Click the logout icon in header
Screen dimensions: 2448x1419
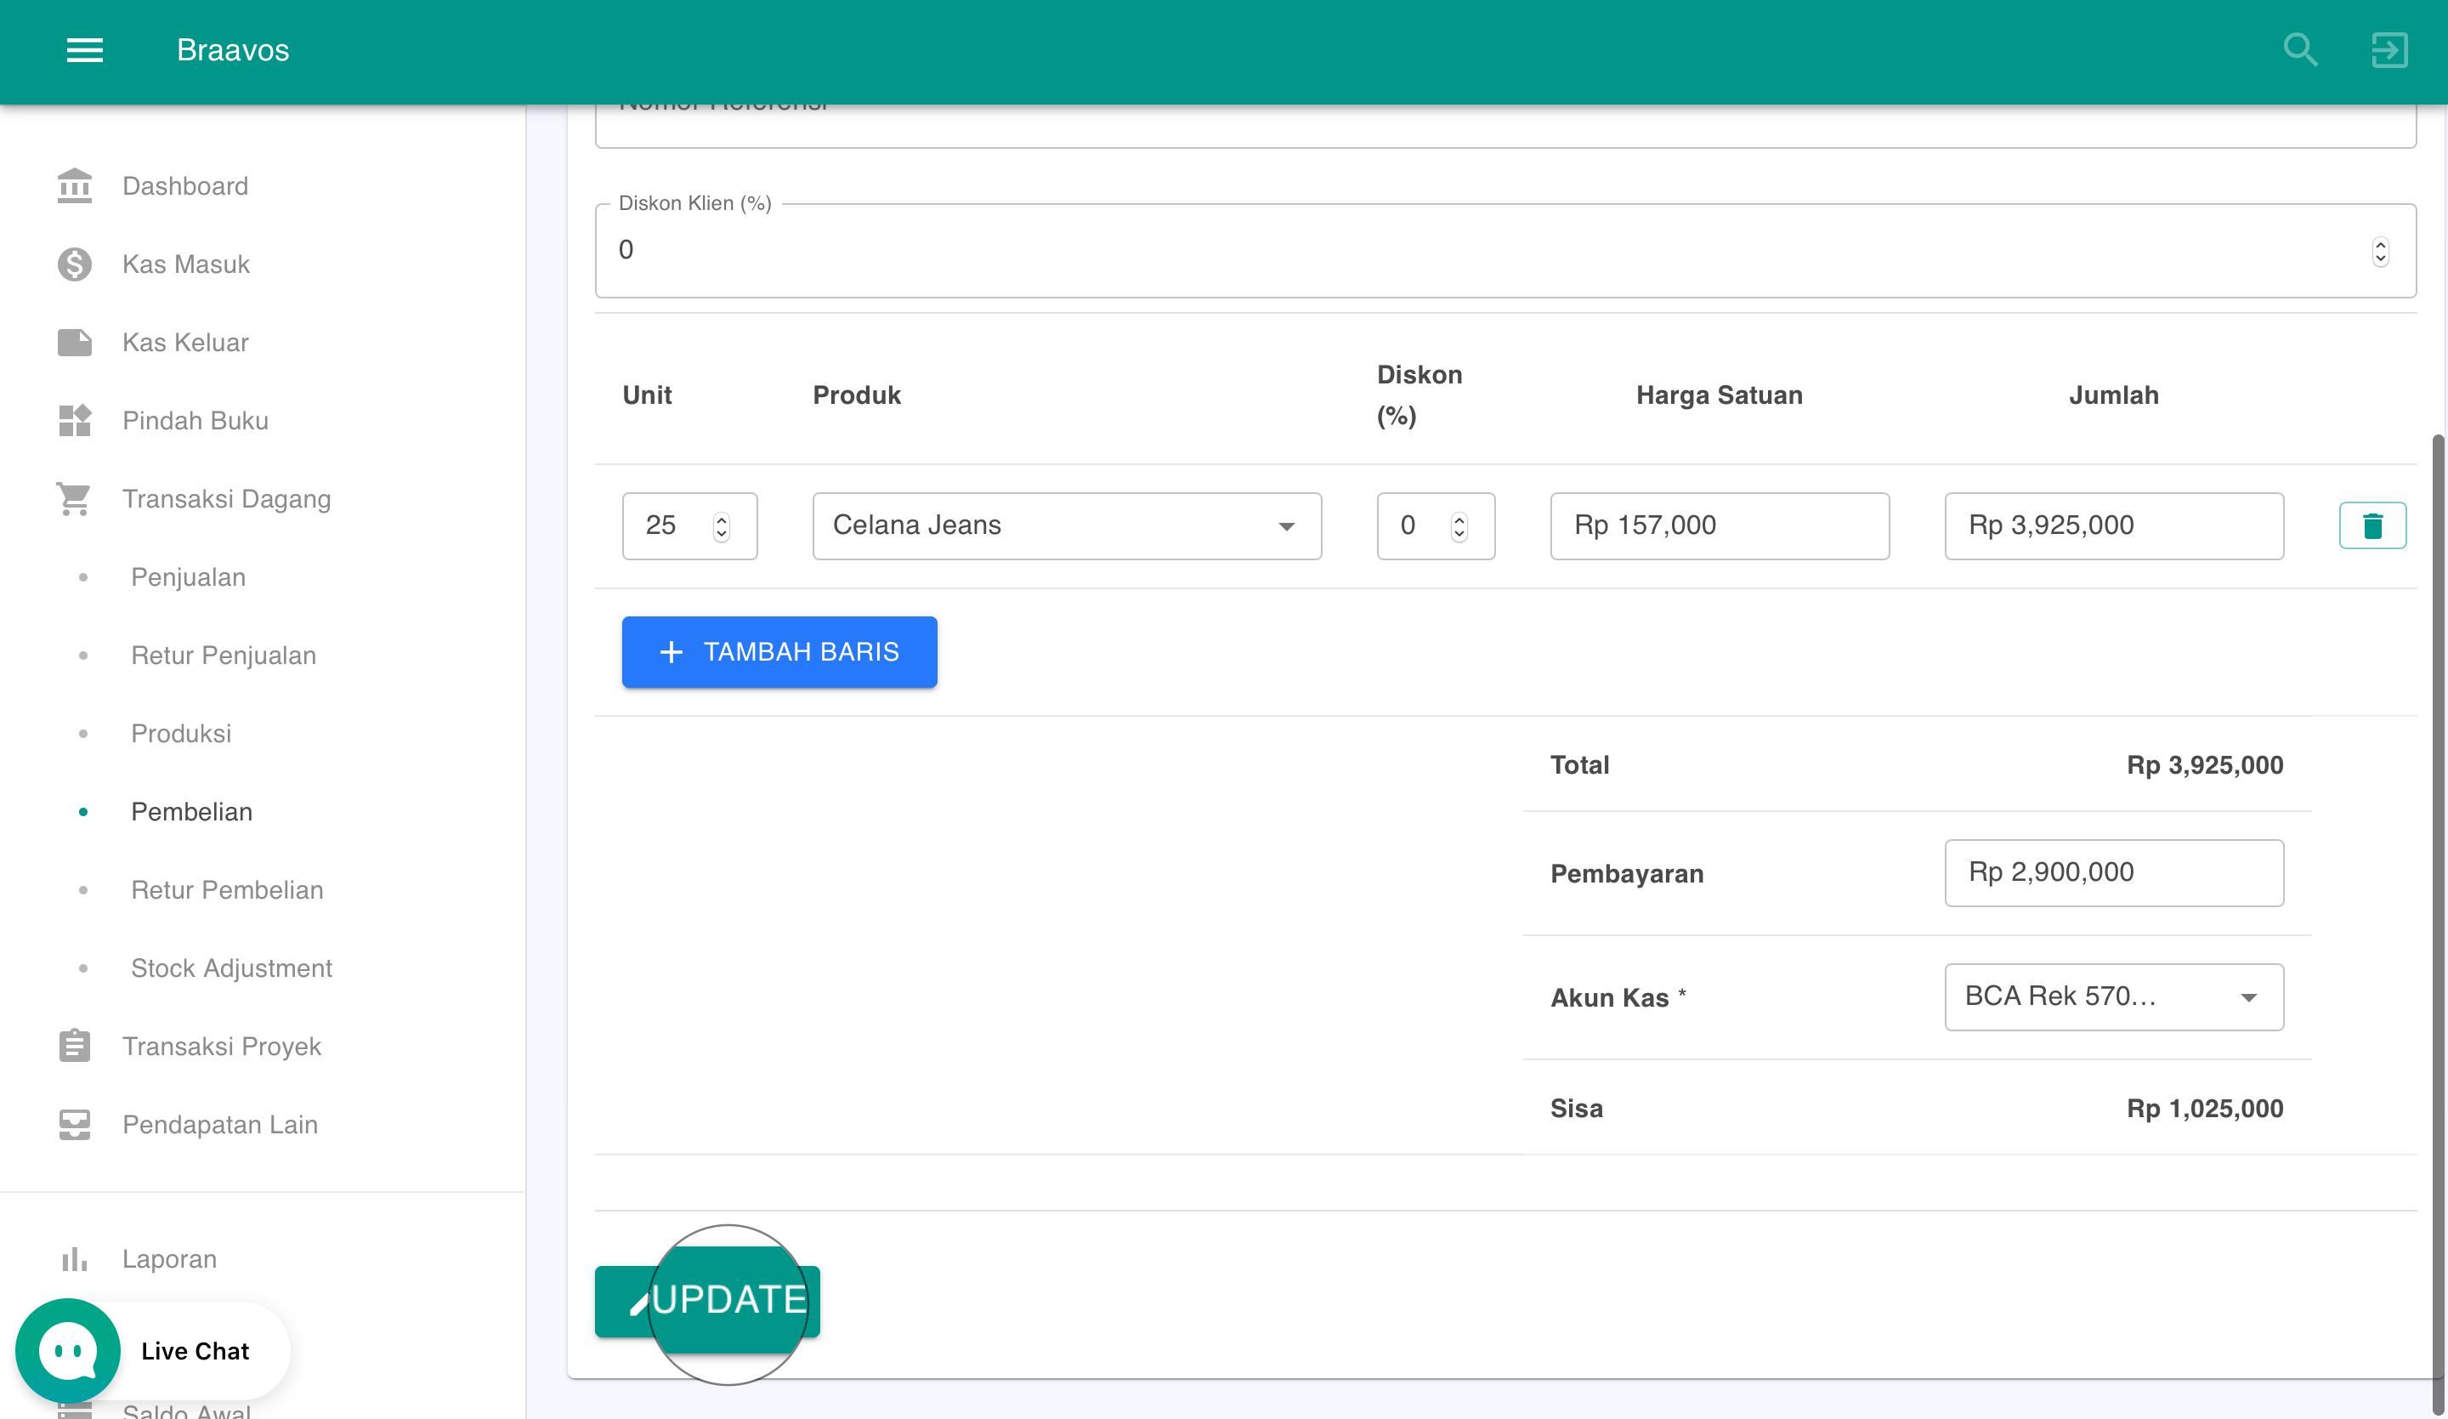point(2388,49)
